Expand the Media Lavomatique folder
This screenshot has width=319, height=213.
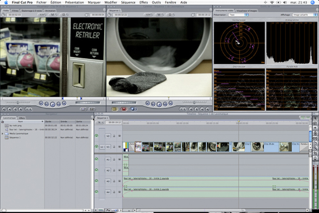[x=3, y=133]
